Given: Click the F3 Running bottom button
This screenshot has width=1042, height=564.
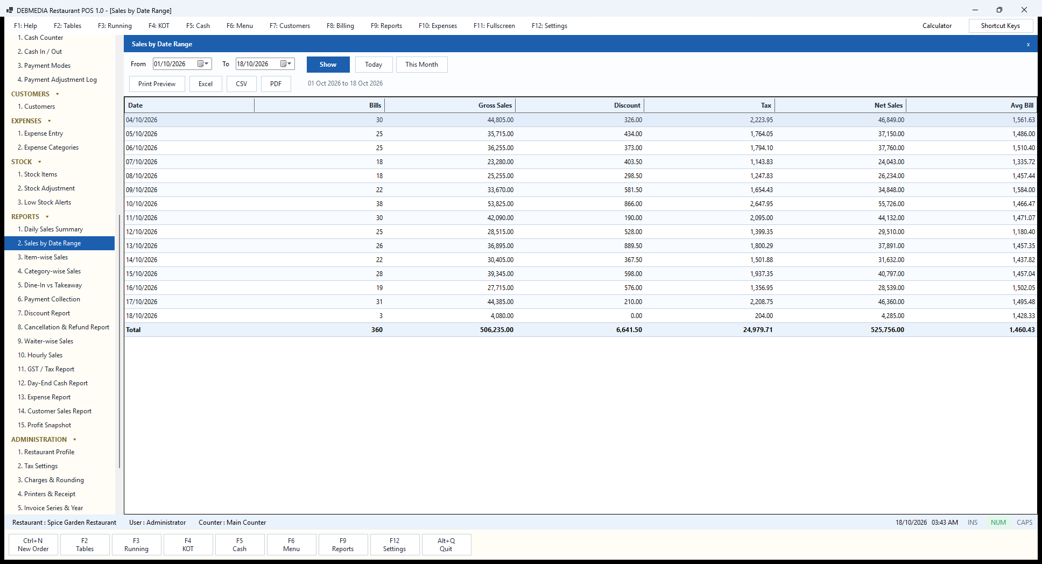Looking at the screenshot, I should pos(136,545).
